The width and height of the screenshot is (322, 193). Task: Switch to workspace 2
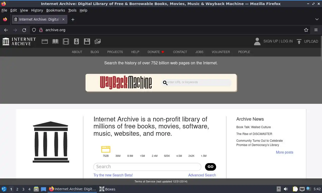click(17, 189)
